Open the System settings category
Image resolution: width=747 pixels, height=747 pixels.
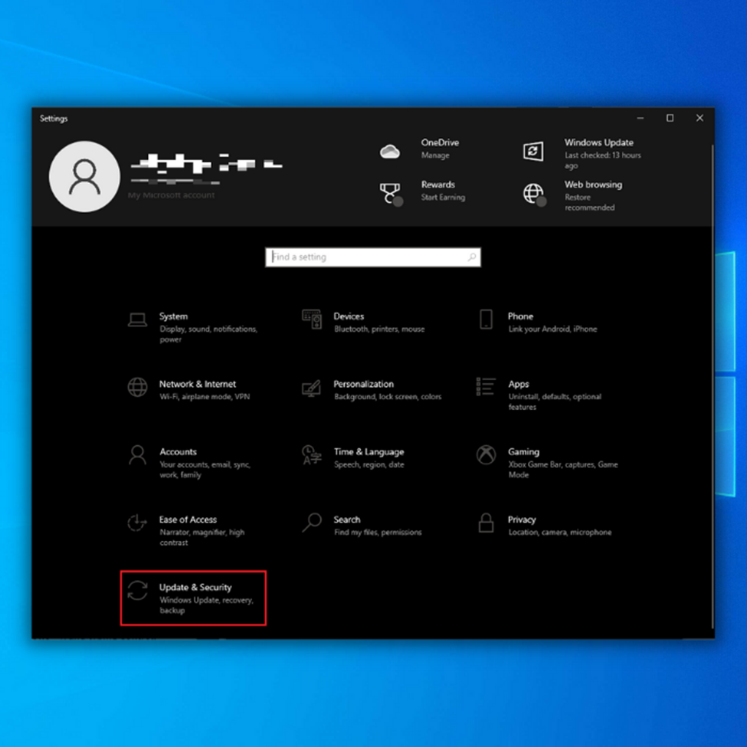pos(173,316)
